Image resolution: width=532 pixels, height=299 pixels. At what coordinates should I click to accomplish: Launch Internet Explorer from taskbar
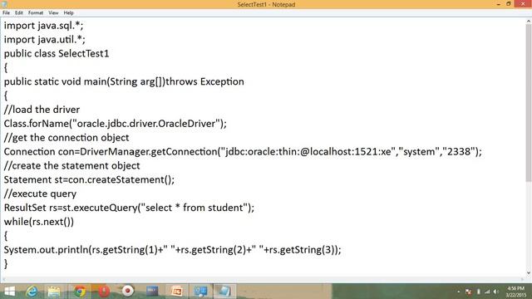(x=32, y=292)
